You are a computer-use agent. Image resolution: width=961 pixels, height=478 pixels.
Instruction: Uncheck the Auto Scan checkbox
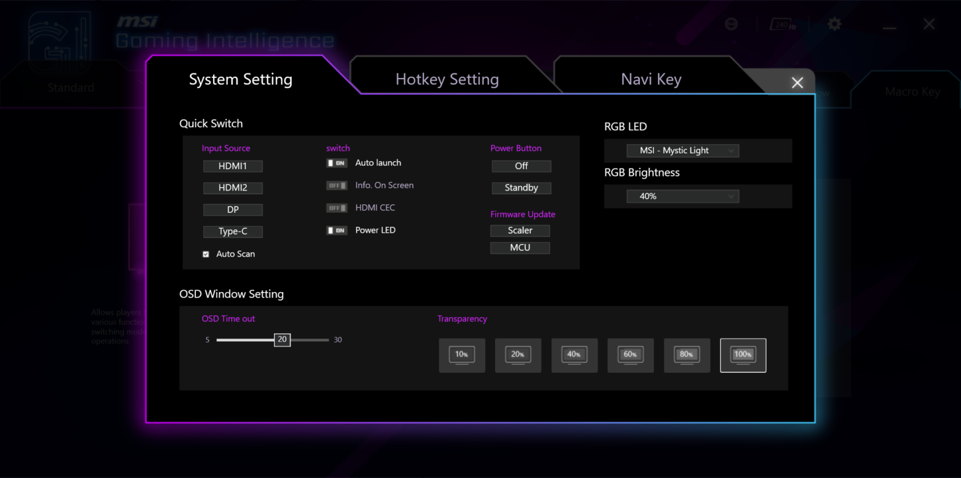point(206,253)
